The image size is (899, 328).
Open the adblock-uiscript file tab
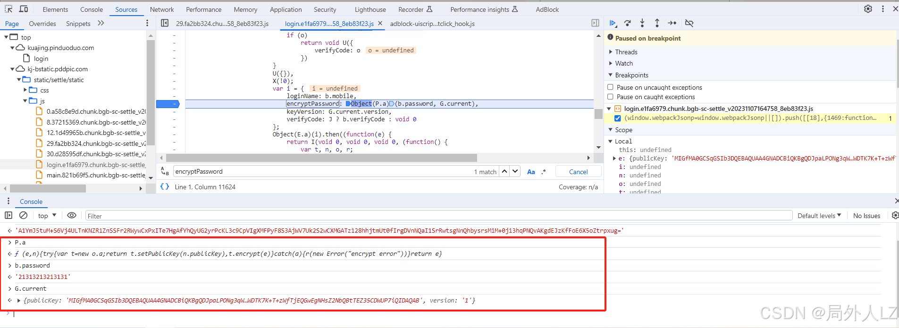(x=432, y=24)
